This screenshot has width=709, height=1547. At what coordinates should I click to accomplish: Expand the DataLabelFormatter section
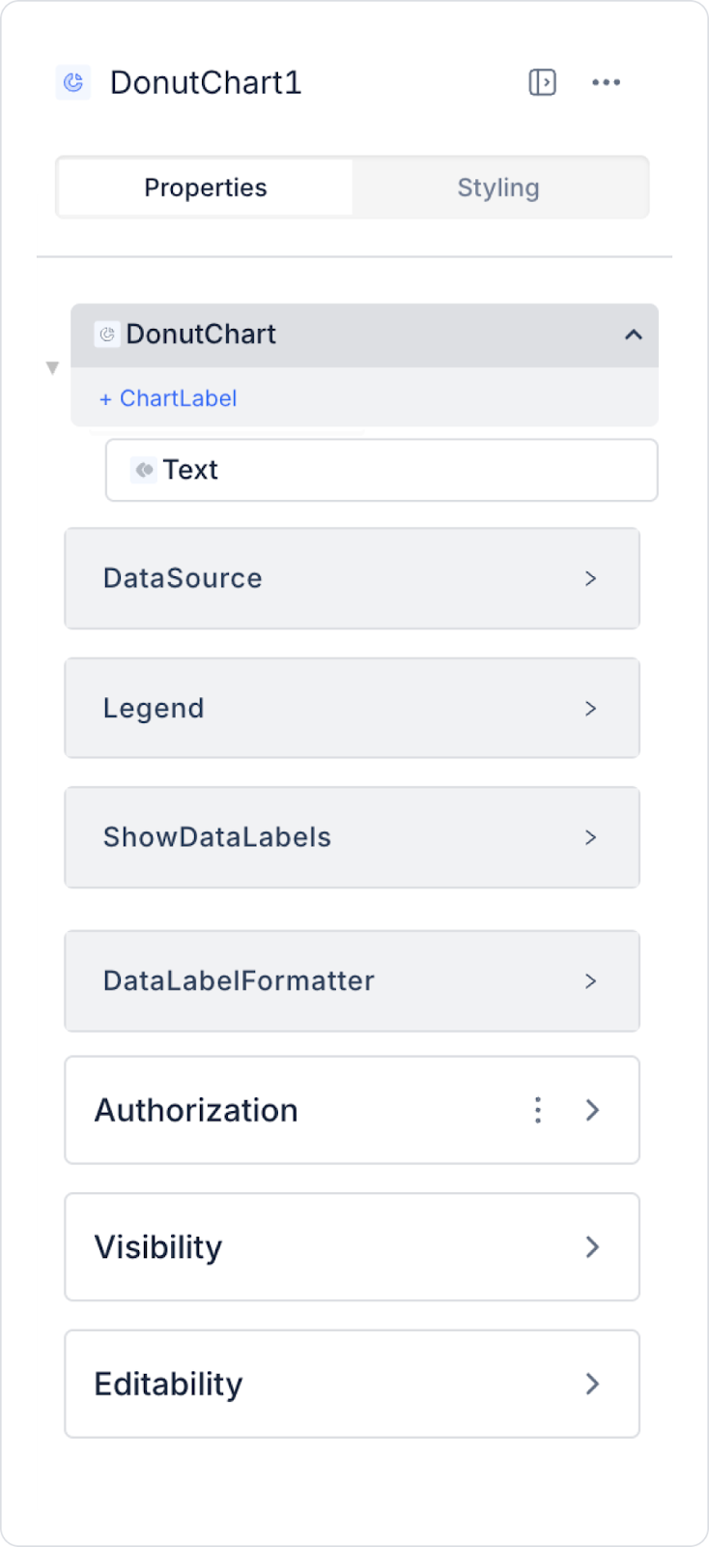tap(590, 981)
